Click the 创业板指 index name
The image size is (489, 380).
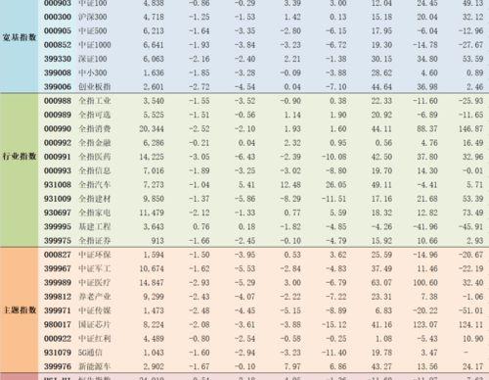coord(95,87)
